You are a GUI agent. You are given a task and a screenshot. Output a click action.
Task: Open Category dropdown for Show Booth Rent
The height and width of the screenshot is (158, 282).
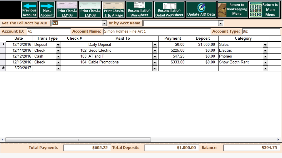point(265,63)
